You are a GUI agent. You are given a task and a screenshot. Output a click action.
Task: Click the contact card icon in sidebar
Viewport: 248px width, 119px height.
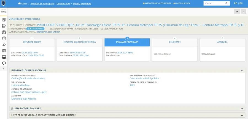(4, 51)
